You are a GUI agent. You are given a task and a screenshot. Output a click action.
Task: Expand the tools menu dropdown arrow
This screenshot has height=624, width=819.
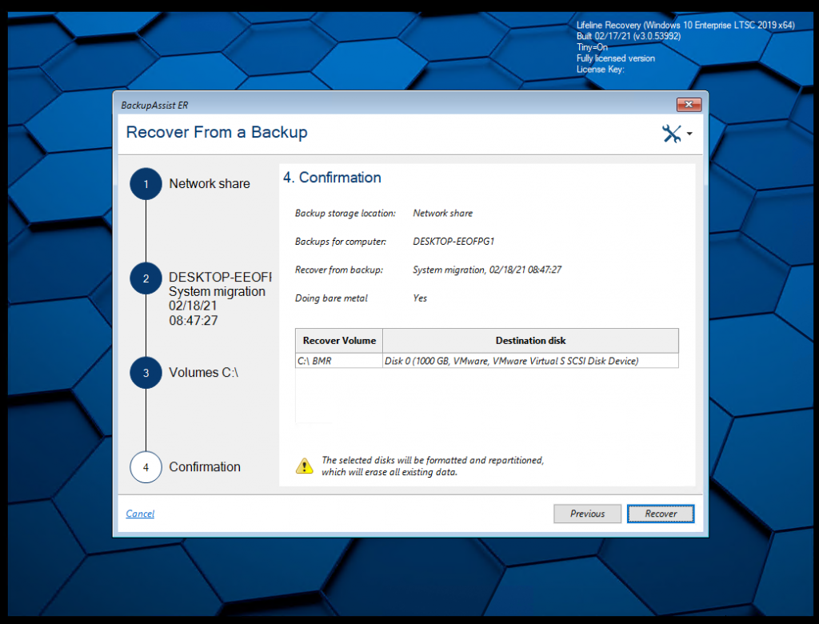coord(689,134)
